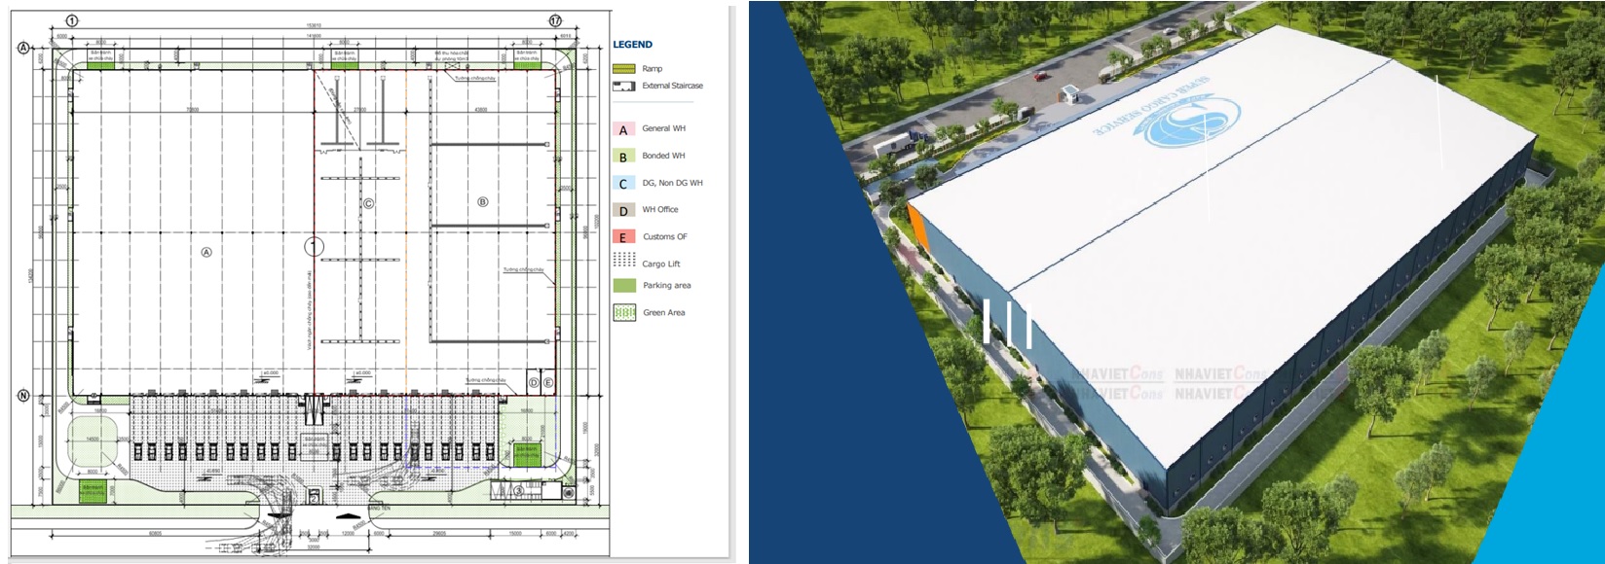Click the pink General WH swatch labeled A
This screenshot has width=1605, height=564.
tap(623, 129)
